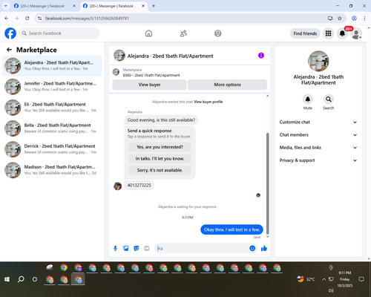The width and height of the screenshot is (371, 297).
Task: Expand Customize chat section
Action: coord(318,122)
